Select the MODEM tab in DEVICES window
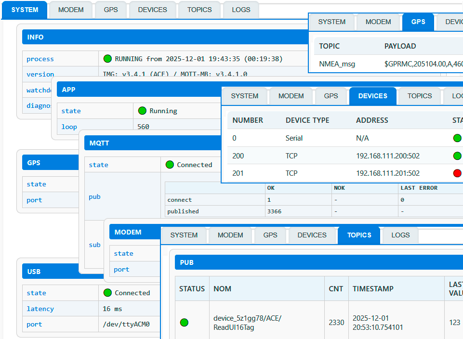 coord(291,96)
